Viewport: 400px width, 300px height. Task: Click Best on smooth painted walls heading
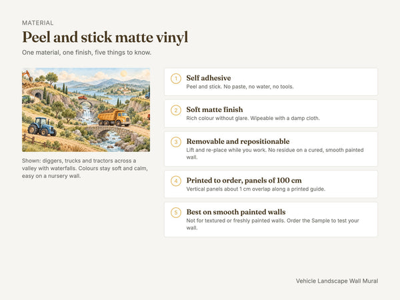(236, 212)
